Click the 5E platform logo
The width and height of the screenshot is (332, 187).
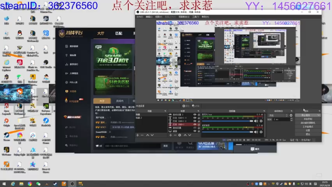pos(71,33)
